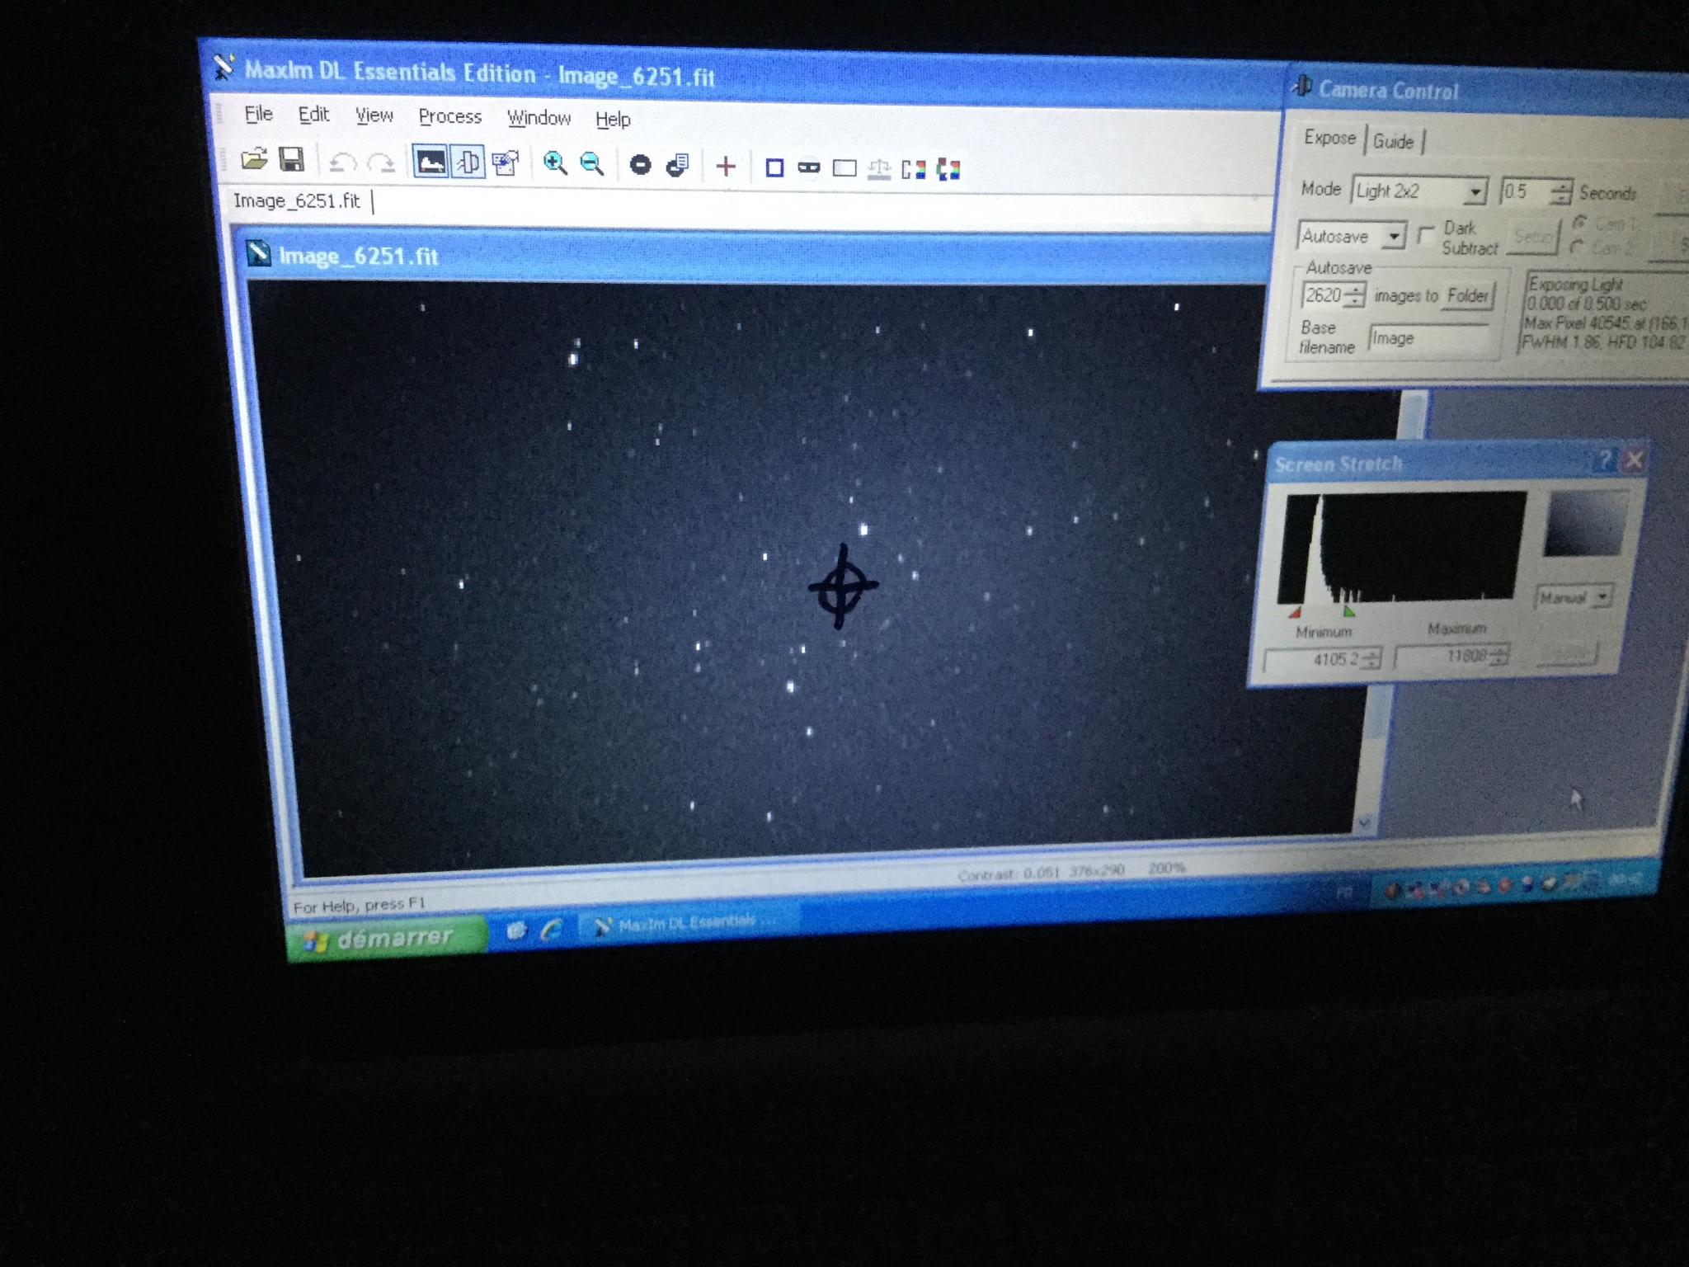This screenshot has width=1689, height=1267.
Task: Click the black circle minus toolbar icon
Action: click(x=640, y=166)
